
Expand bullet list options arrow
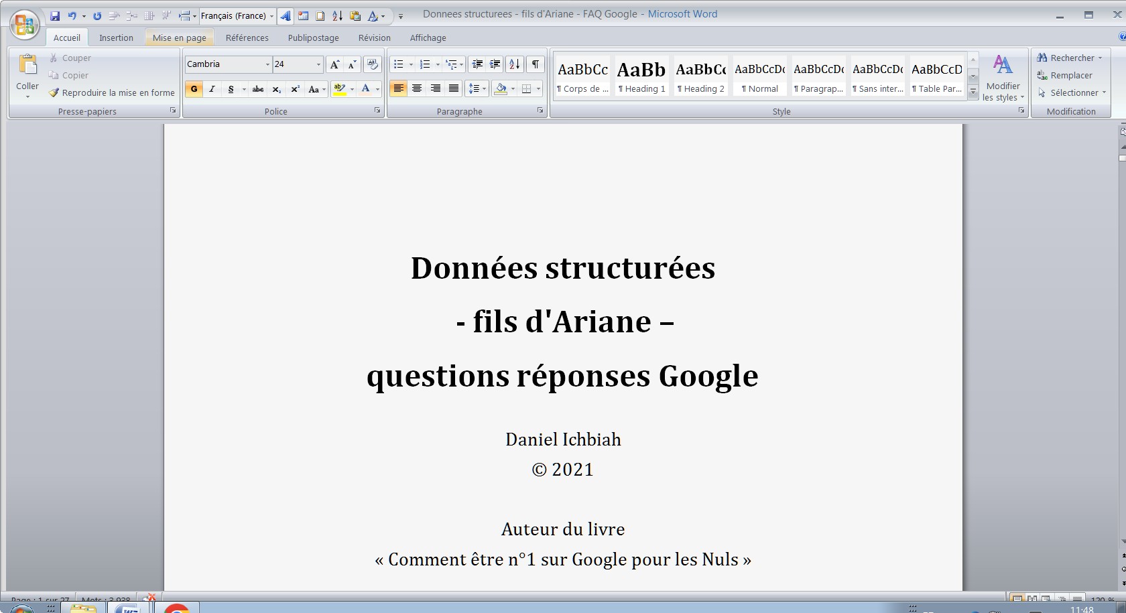pos(411,64)
